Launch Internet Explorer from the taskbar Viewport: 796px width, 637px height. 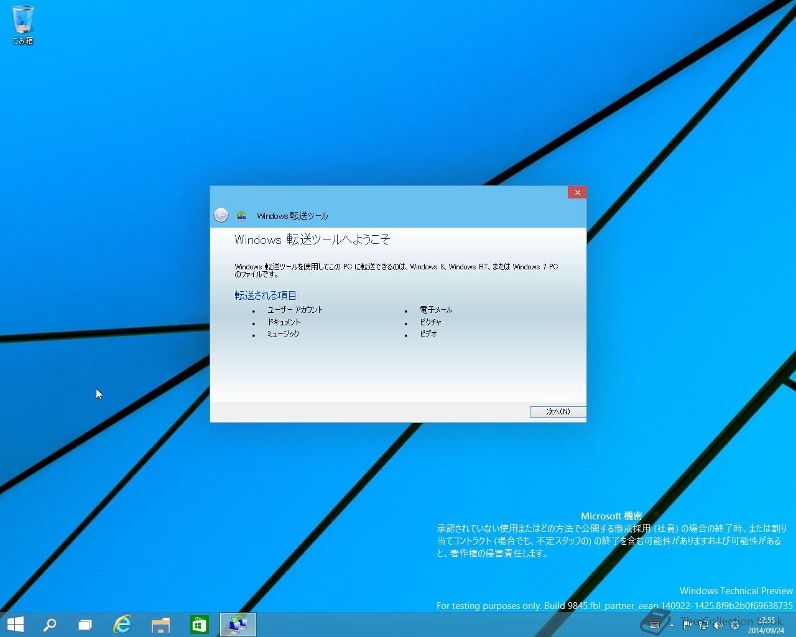tap(123, 624)
